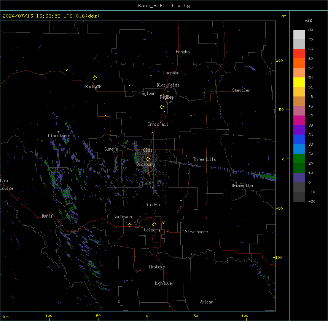Select the Blackfalds label
328x321 pixels.
click(168, 85)
